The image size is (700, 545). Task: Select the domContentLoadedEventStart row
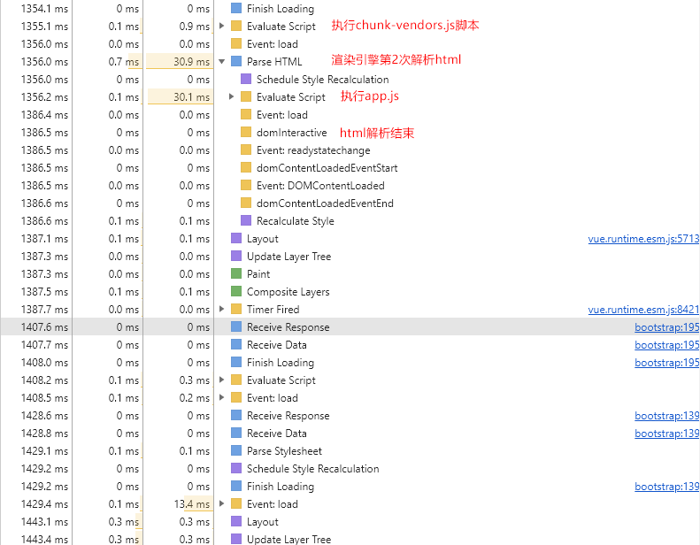click(x=327, y=168)
